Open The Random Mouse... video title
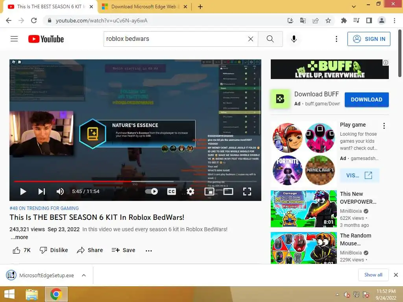403x302 pixels. click(x=355, y=239)
